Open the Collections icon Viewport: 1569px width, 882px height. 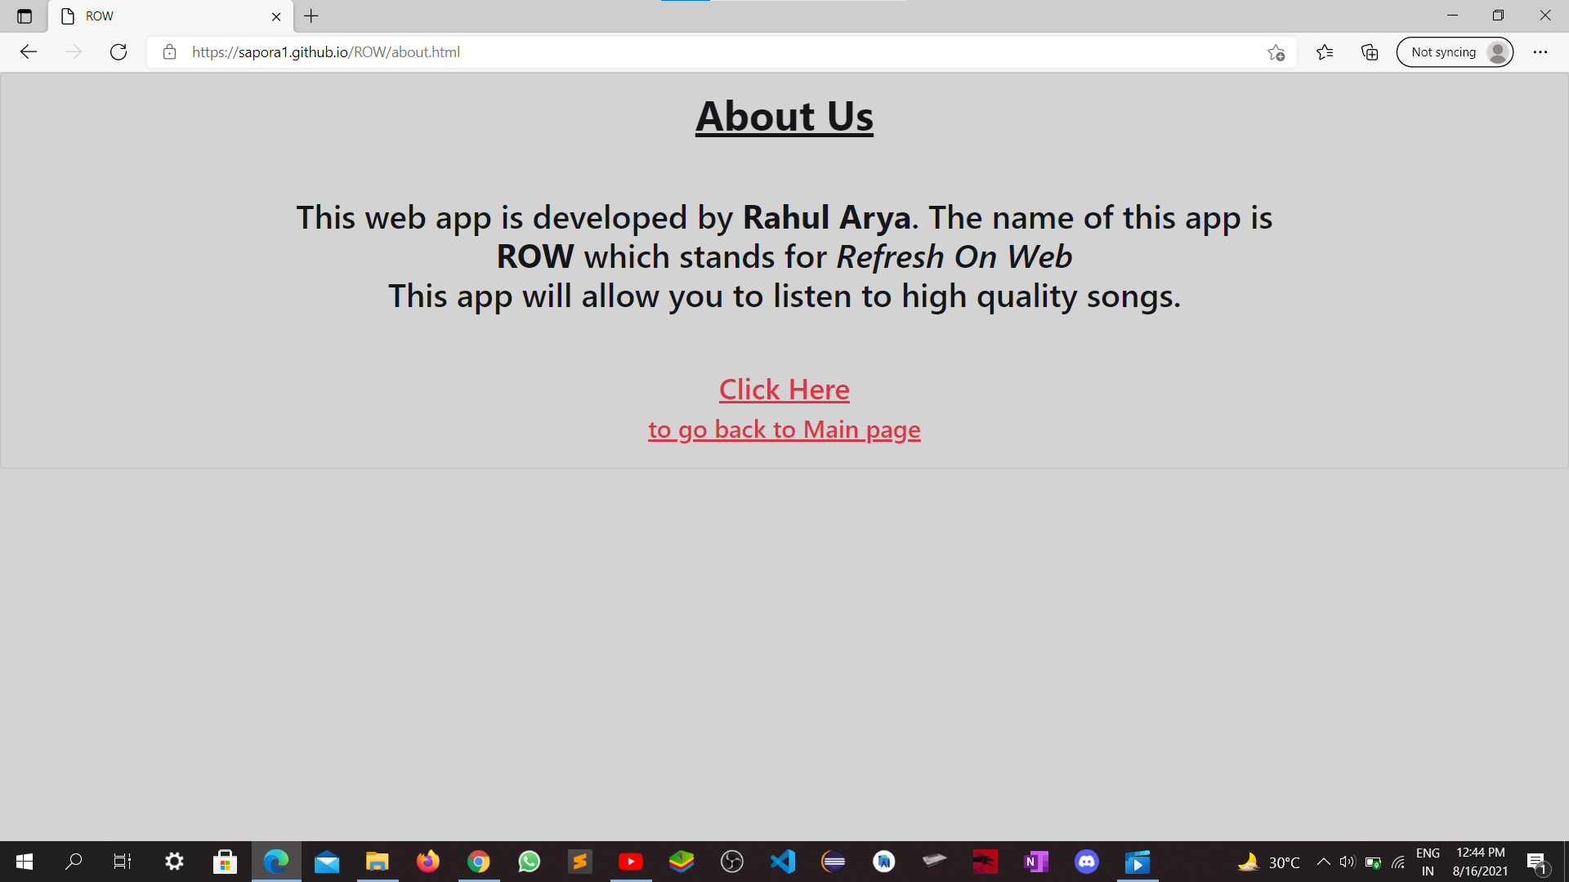coord(1370,52)
